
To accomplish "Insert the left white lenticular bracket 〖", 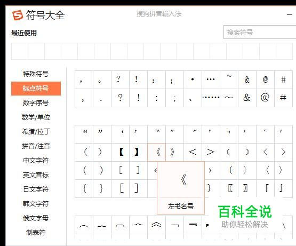I will point(229,188).
